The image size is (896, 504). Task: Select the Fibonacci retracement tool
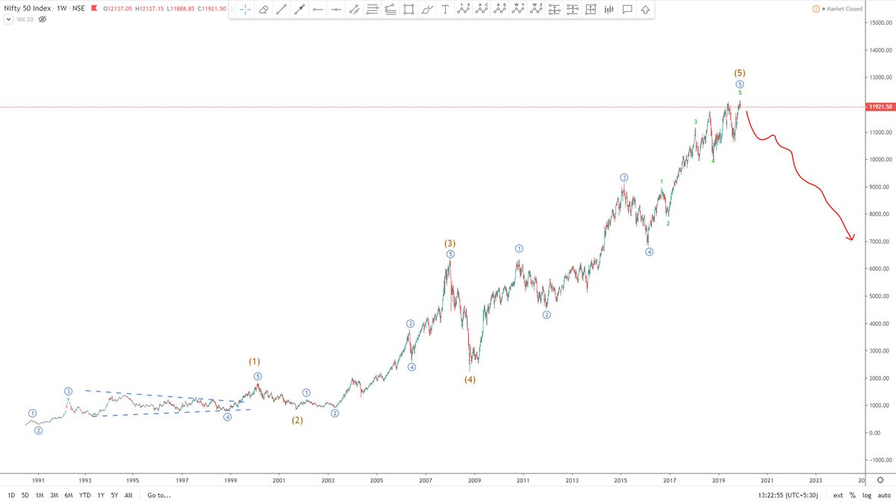click(373, 10)
